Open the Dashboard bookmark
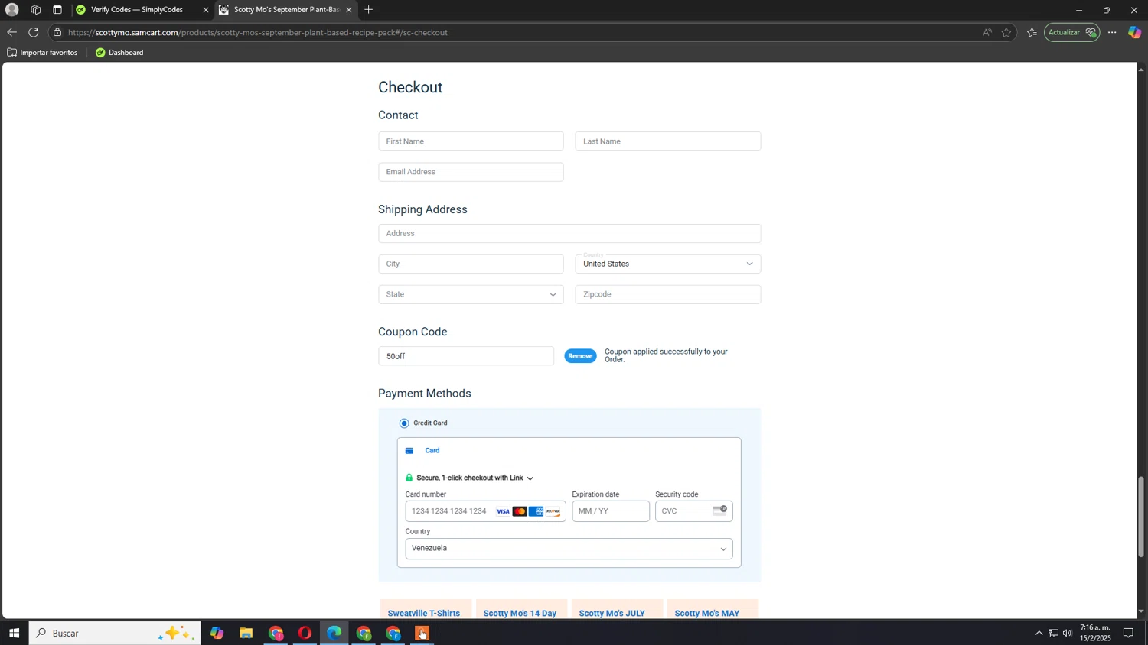The image size is (1148, 645). [119, 53]
